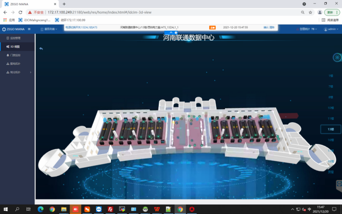
Task: Click 清除 link in the alarm banner
Action: [272, 27]
